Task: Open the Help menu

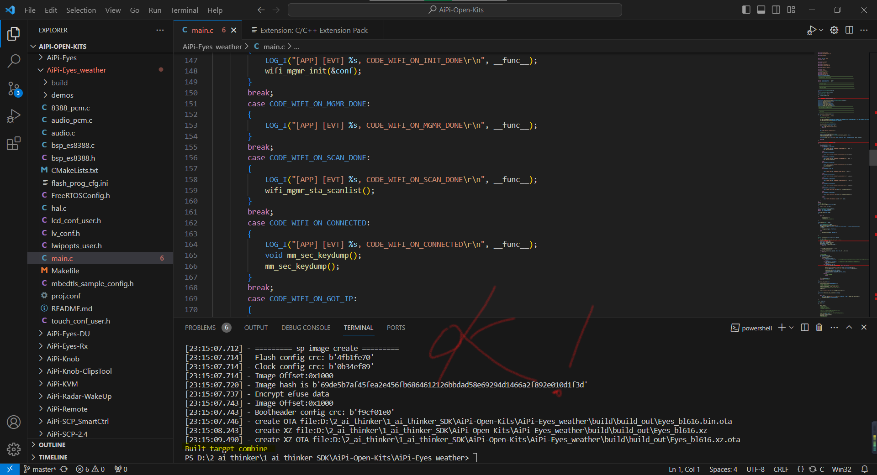Action: 215,10
